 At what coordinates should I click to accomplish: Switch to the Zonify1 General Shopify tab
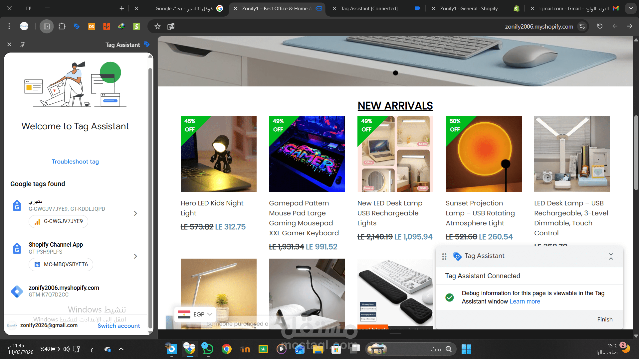[469, 9]
